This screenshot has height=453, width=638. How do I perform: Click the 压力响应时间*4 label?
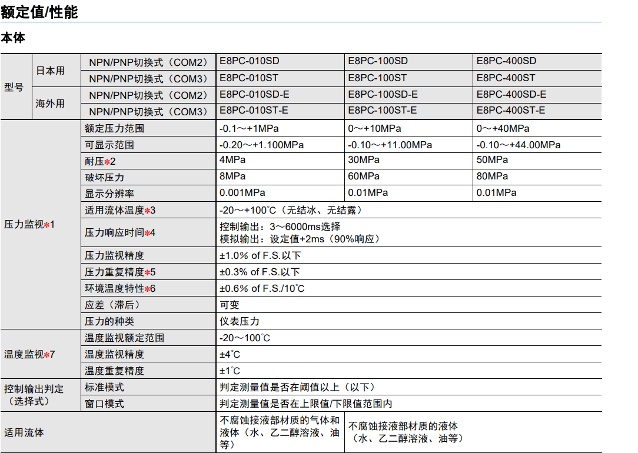point(120,232)
